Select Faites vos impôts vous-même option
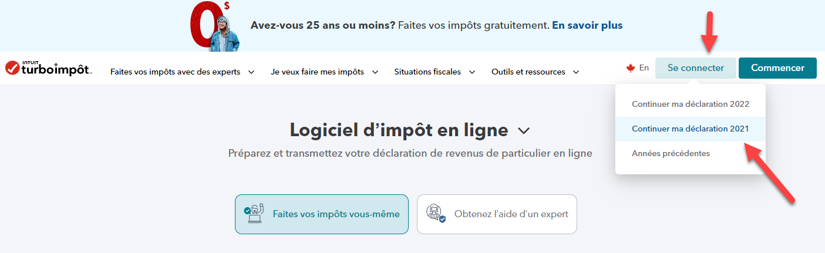The image size is (825, 253). pyautogui.click(x=321, y=214)
